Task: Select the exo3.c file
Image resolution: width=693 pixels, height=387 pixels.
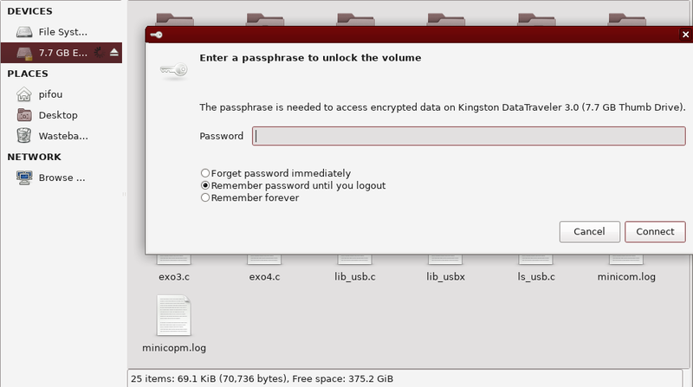Action: [x=173, y=277]
